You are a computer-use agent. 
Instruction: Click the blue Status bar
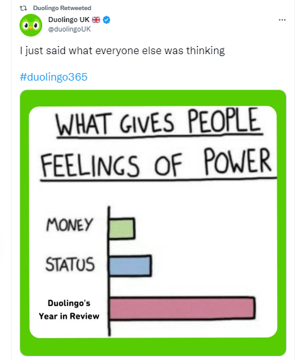tap(130, 266)
